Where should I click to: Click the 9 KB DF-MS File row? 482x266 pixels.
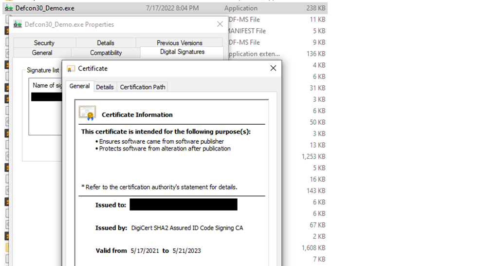(x=278, y=42)
